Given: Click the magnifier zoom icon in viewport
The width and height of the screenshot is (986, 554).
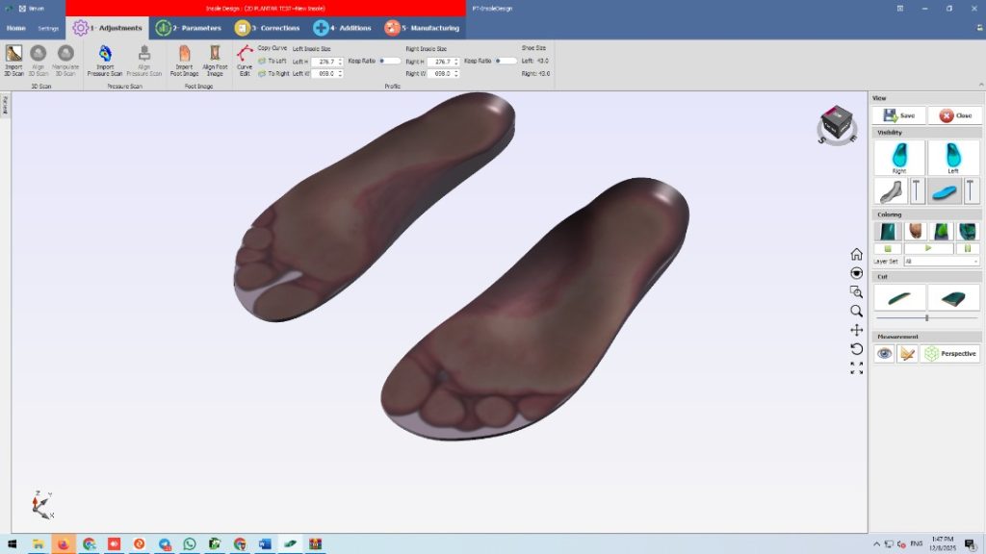Looking at the screenshot, I should [856, 311].
